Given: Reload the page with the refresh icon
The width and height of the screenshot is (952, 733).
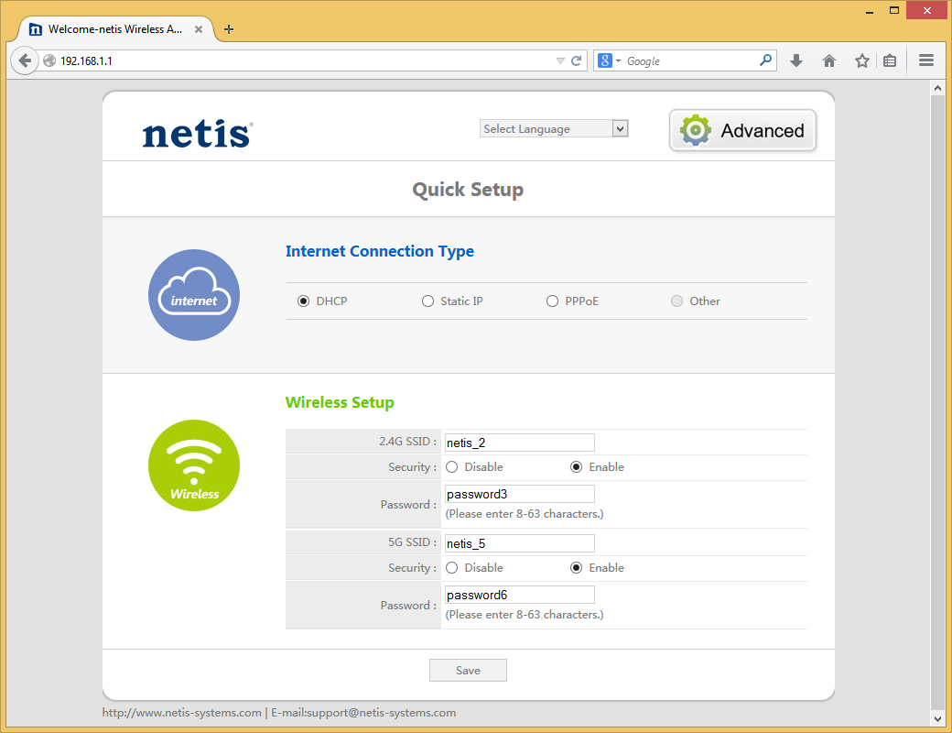Looking at the screenshot, I should point(577,60).
